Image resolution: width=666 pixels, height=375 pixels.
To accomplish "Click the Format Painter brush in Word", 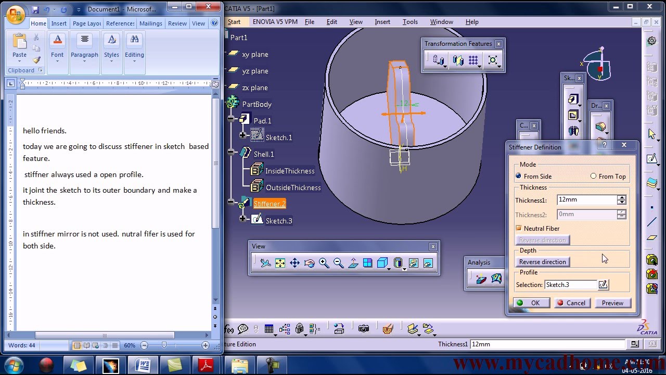I will point(36,60).
